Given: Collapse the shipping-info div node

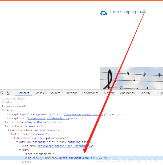Looking at the screenshot, I should click(x=17, y=142).
